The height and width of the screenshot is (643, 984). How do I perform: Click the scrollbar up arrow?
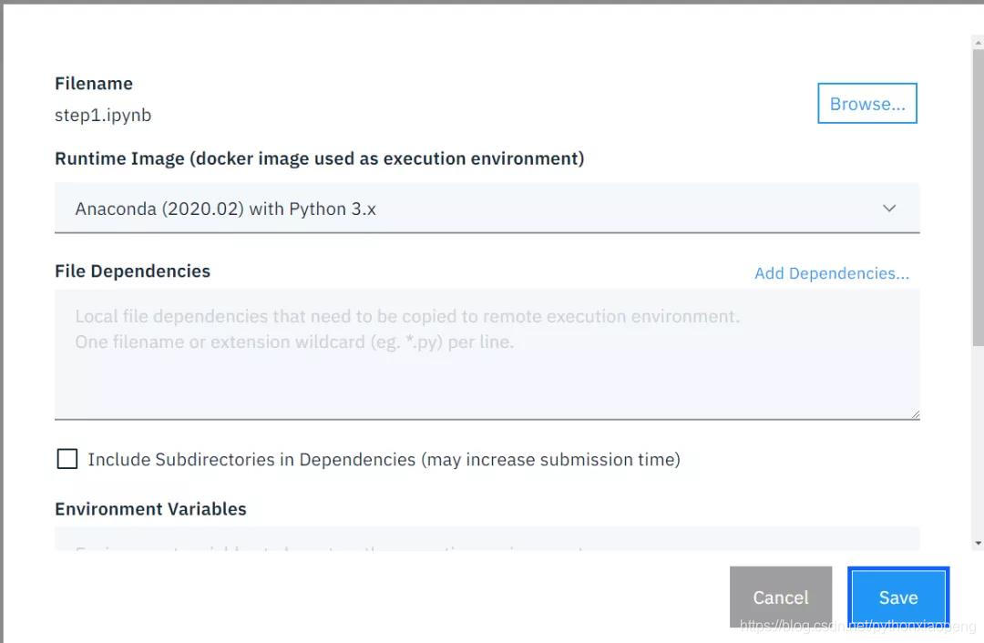978,42
